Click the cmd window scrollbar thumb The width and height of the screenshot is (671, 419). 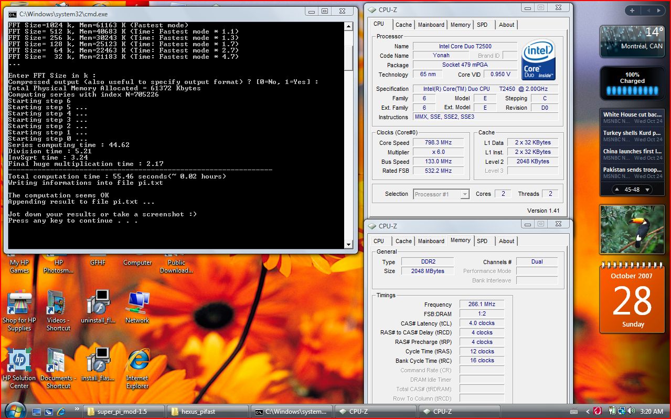(x=349, y=58)
